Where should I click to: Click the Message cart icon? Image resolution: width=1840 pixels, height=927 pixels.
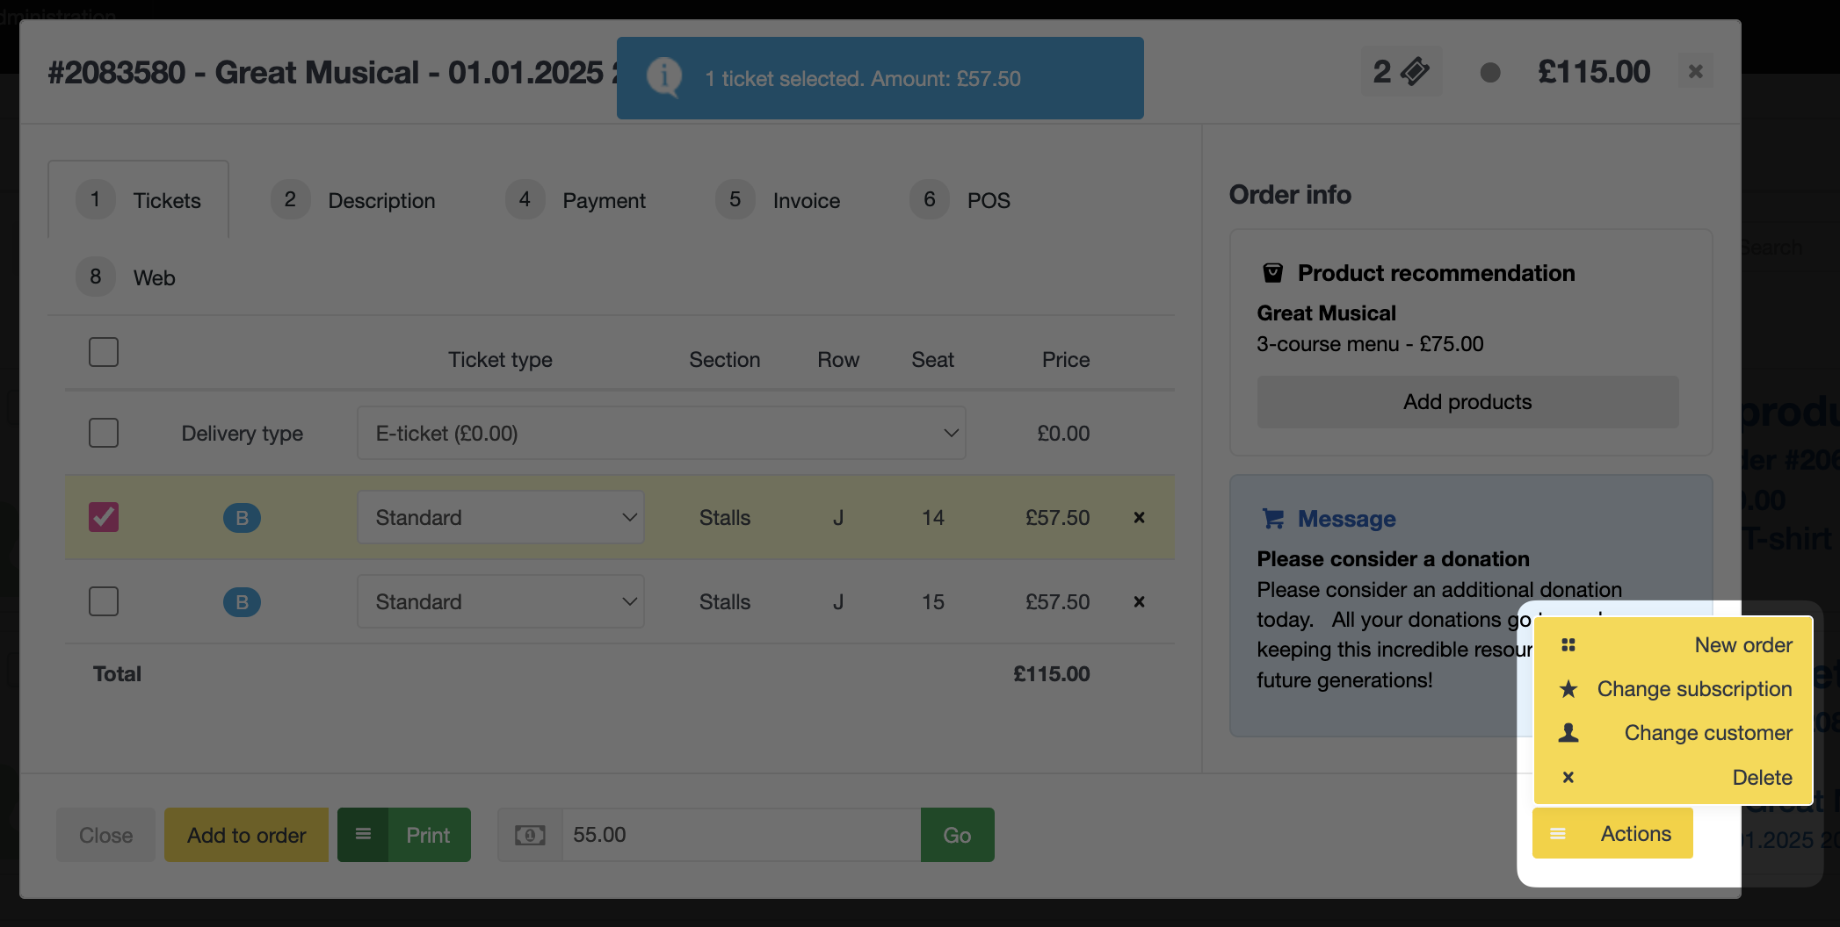[x=1272, y=519]
